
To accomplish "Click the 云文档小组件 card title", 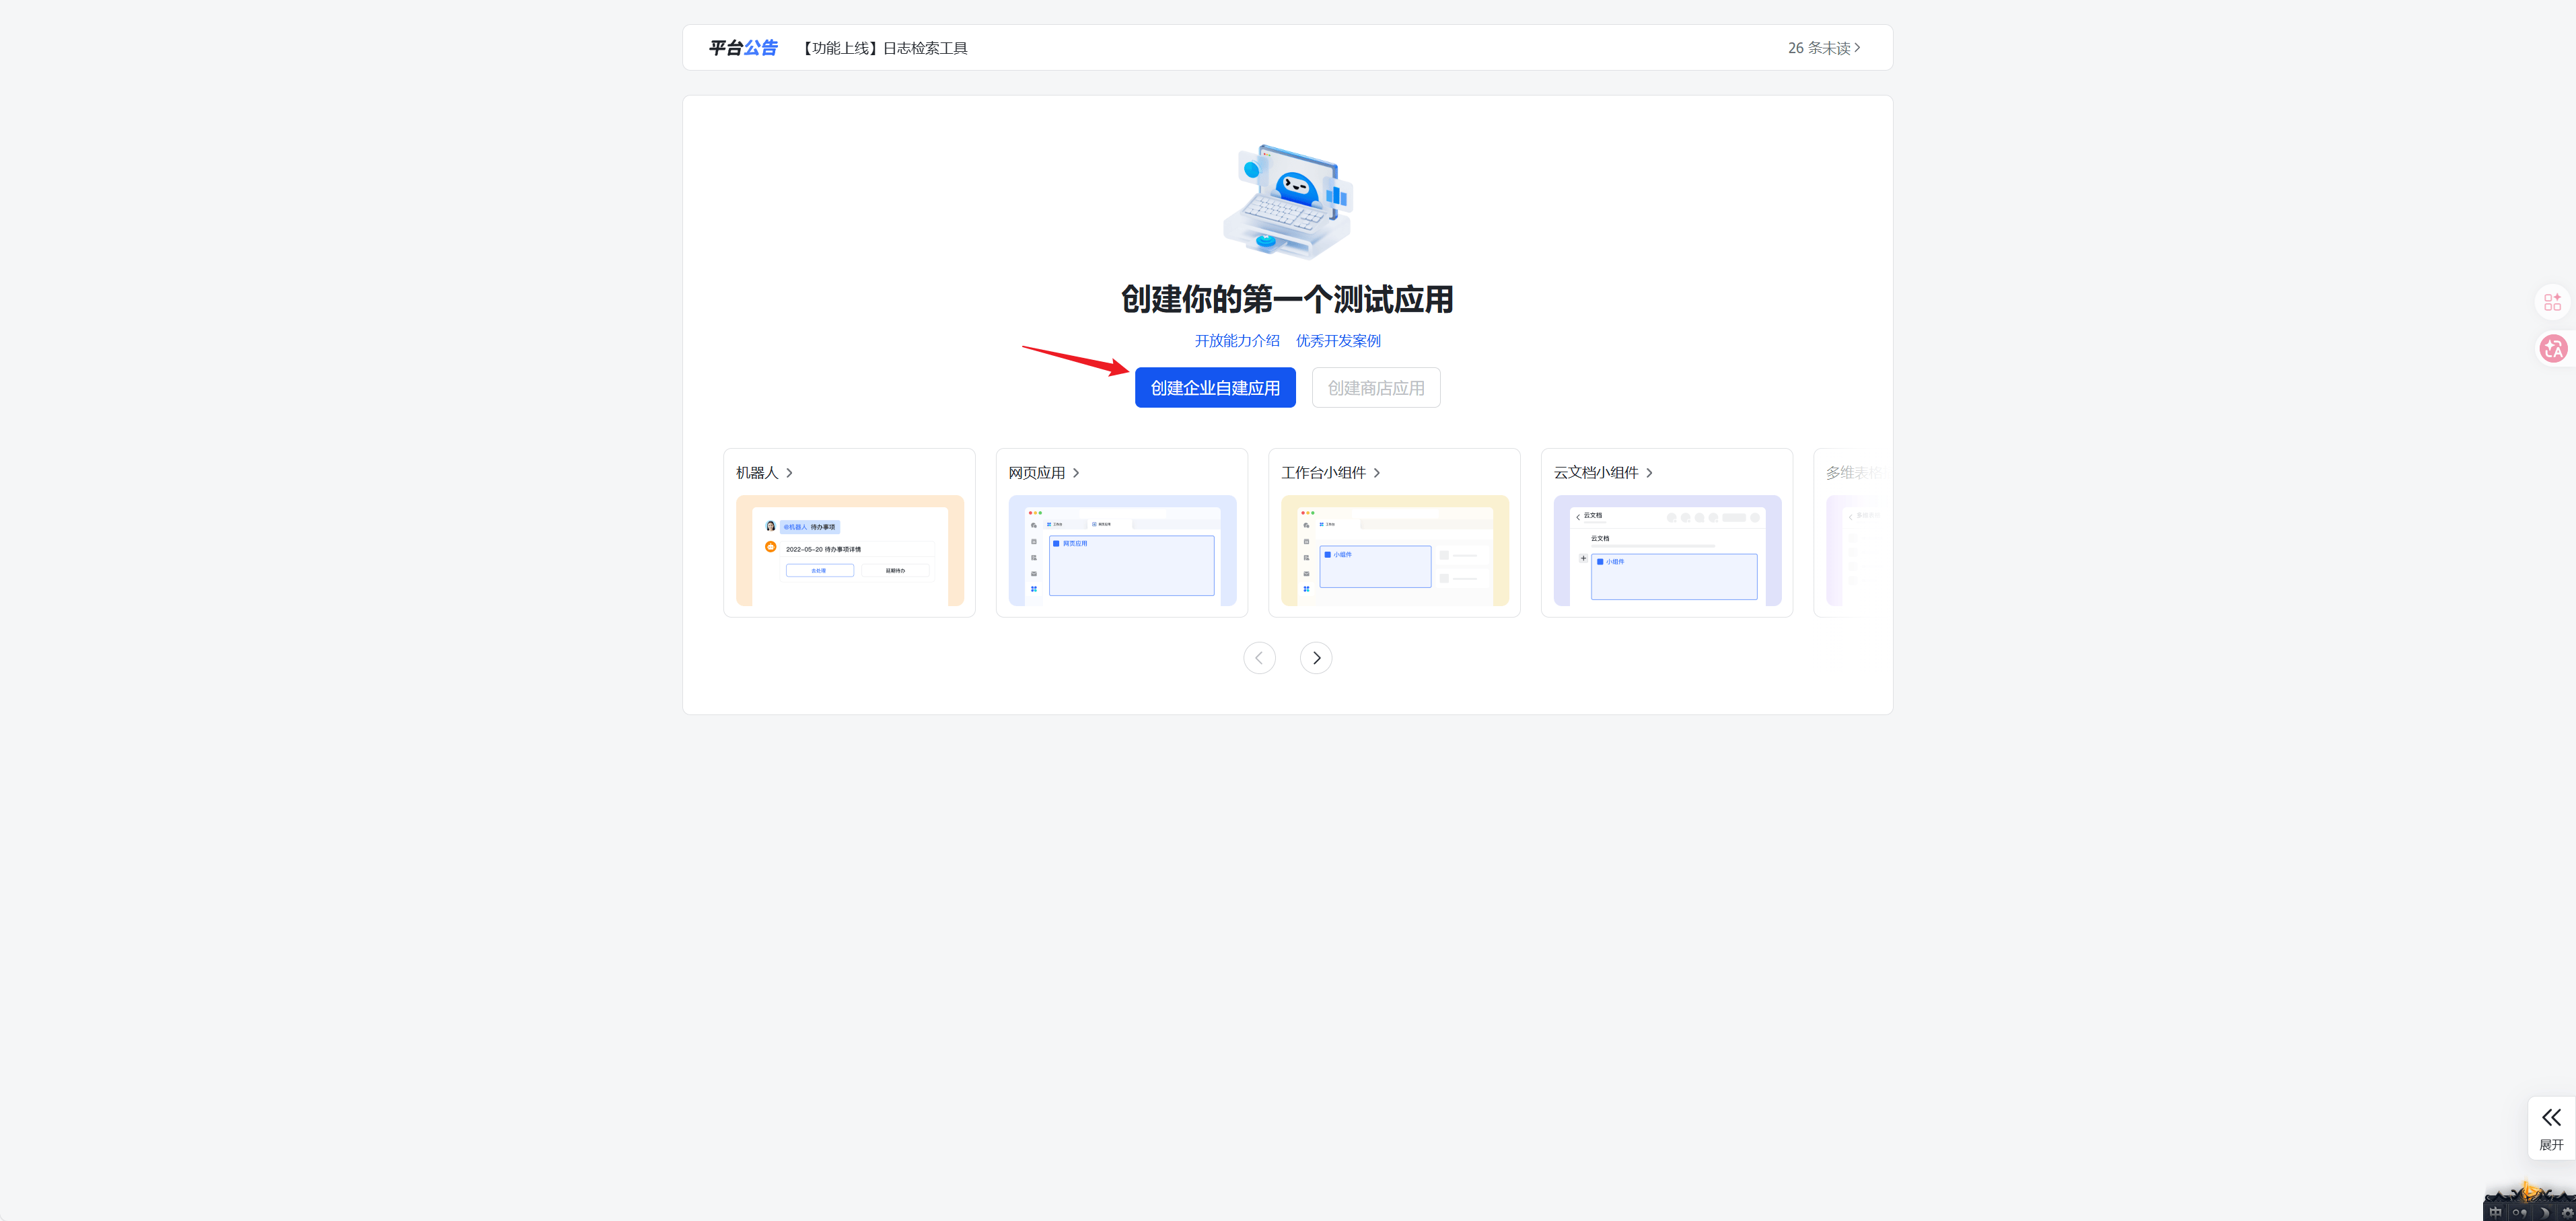I will [1596, 473].
